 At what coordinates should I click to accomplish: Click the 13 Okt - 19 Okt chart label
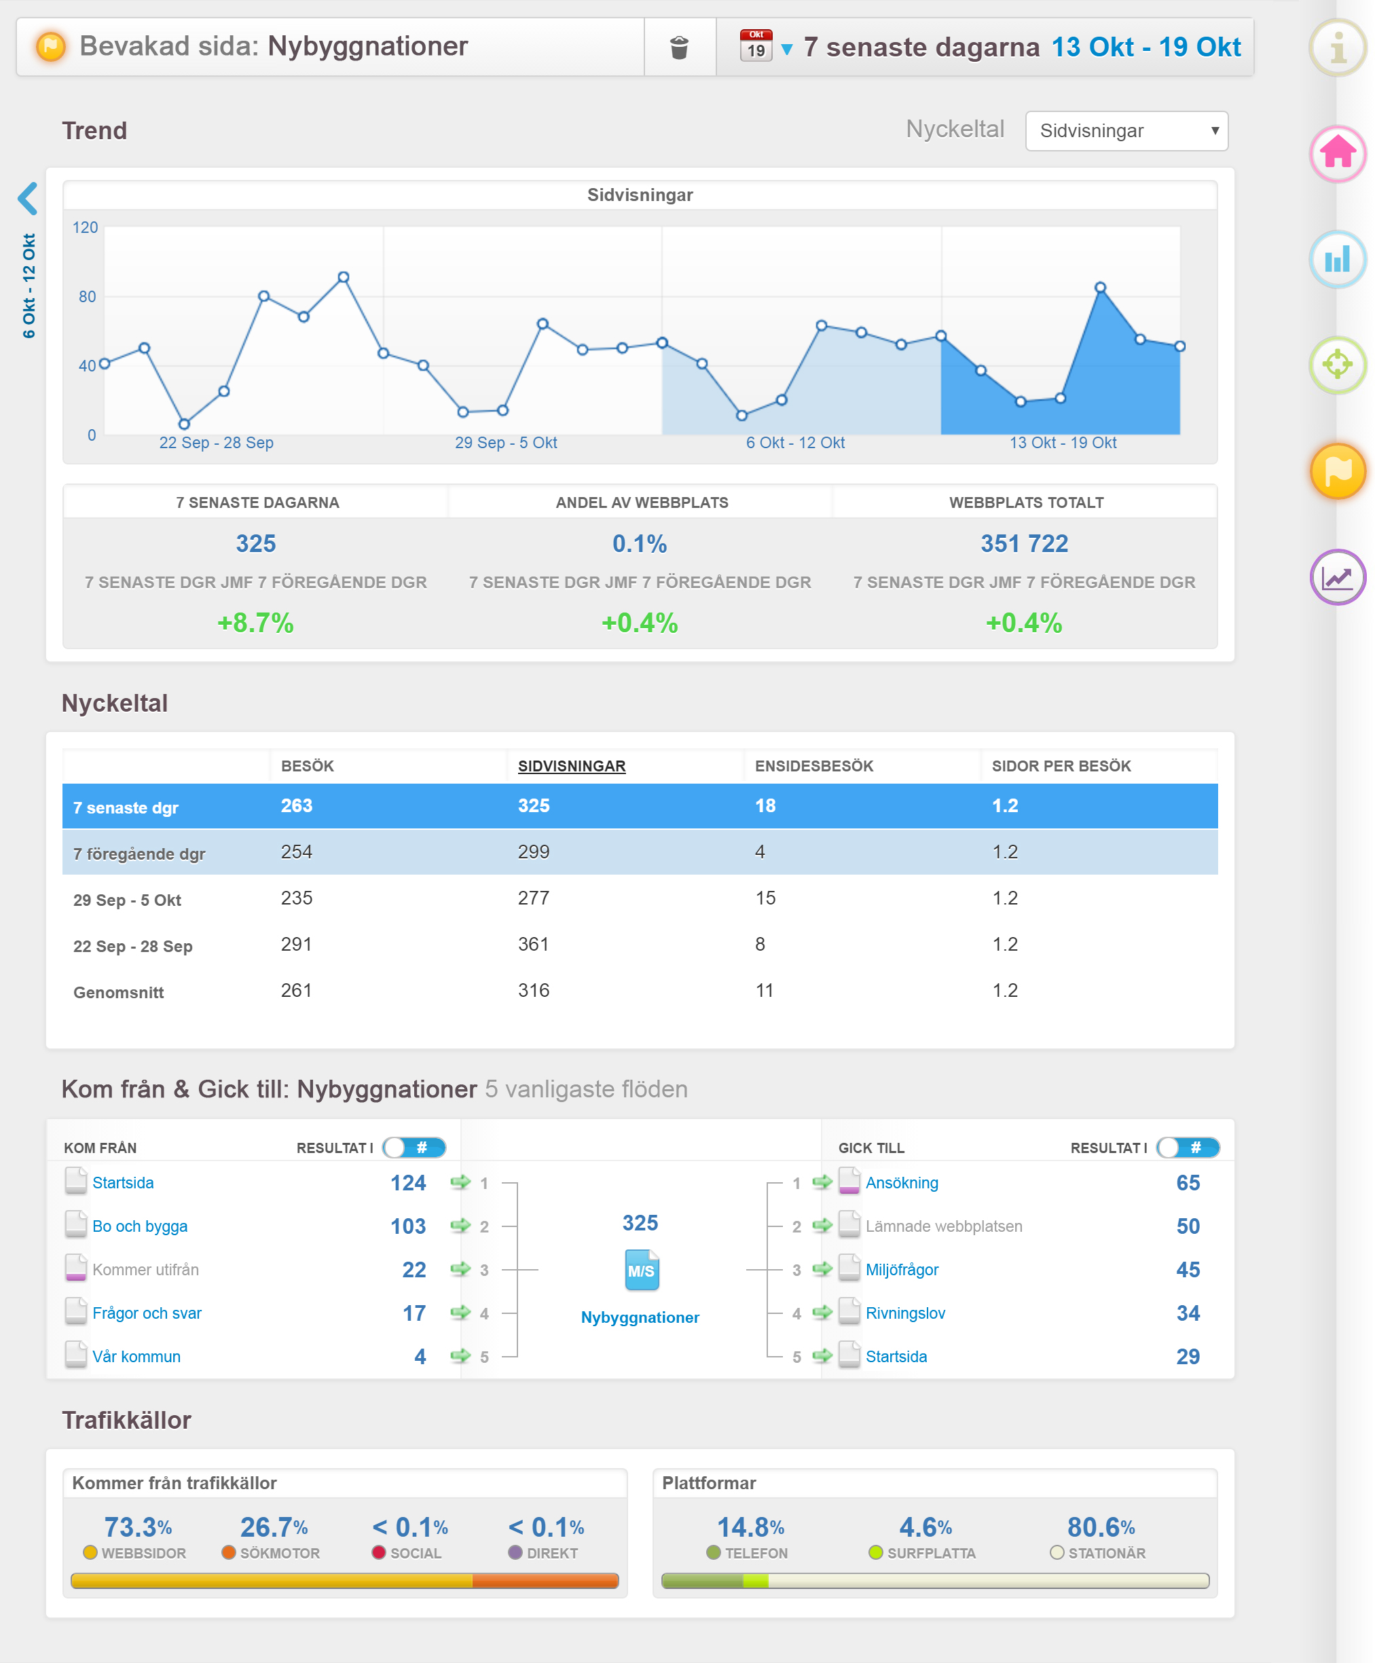[x=1062, y=443]
